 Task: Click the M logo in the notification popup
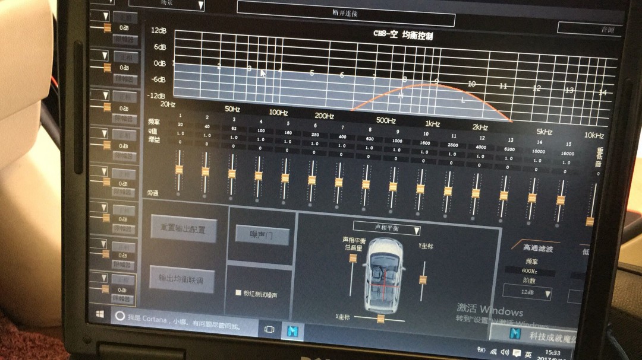point(515,333)
